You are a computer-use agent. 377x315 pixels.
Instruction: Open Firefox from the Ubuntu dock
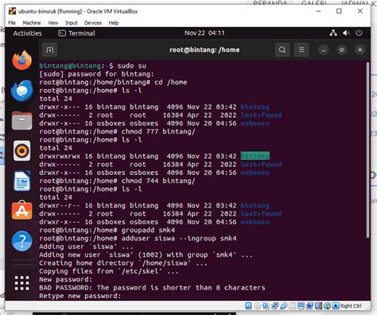pyautogui.click(x=22, y=60)
